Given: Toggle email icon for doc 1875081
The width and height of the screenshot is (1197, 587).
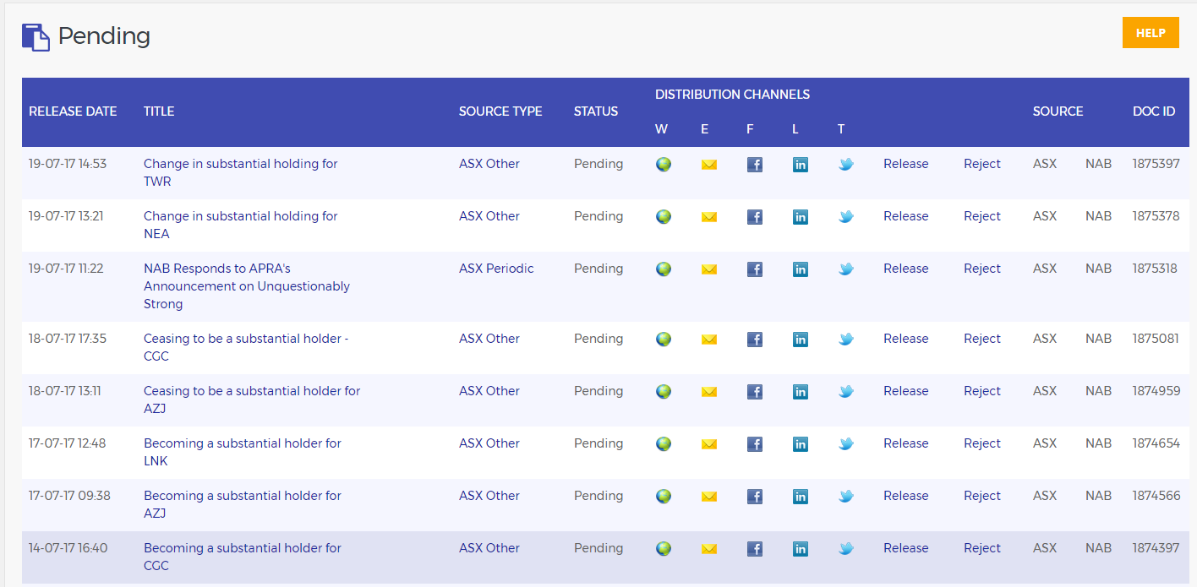Looking at the screenshot, I should point(709,340).
